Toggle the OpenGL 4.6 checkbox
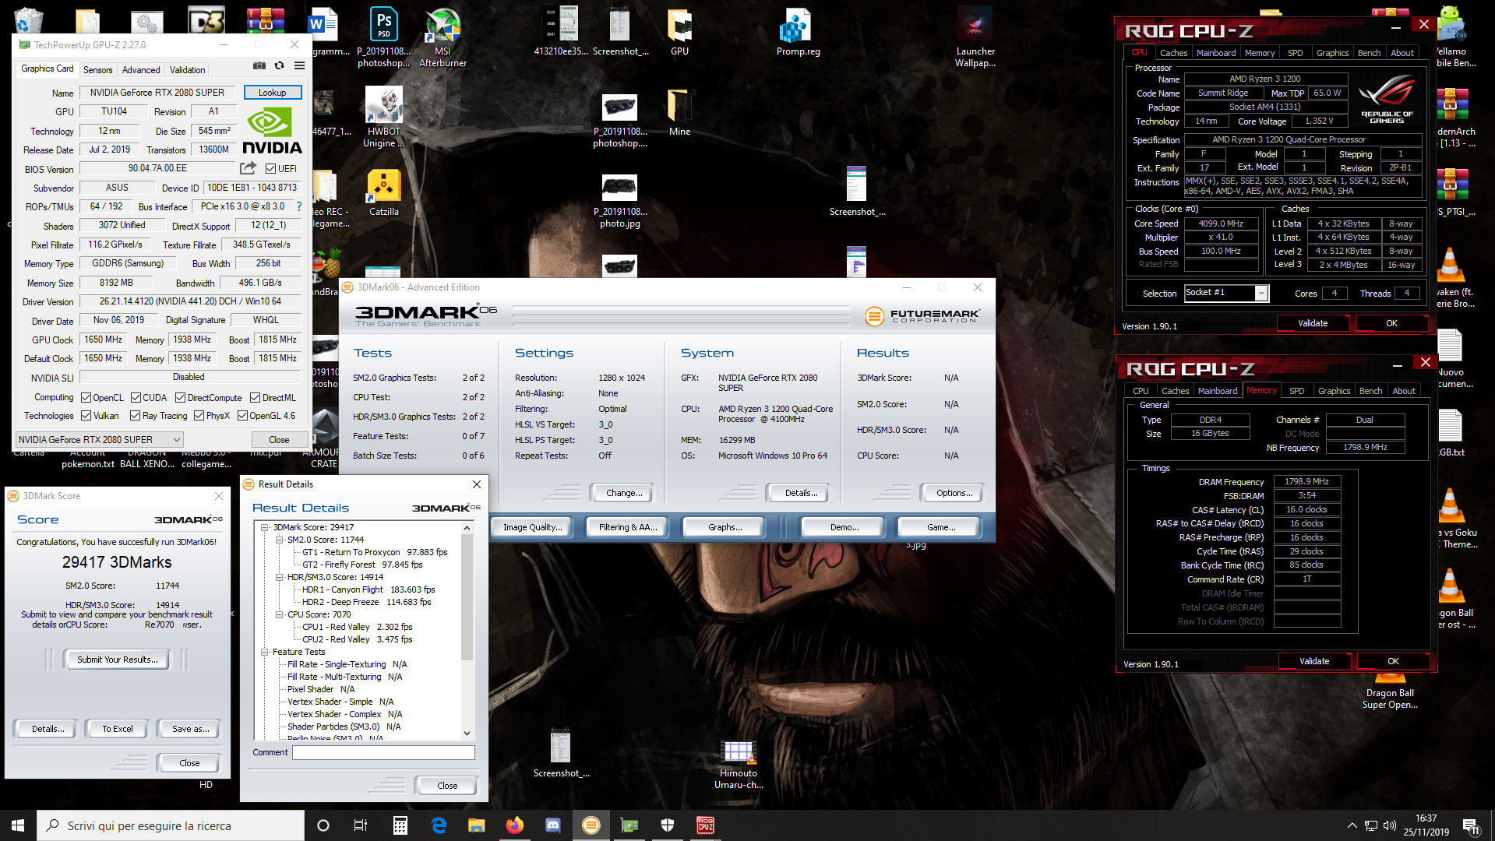Viewport: 1495px width, 841px height. coord(242,416)
